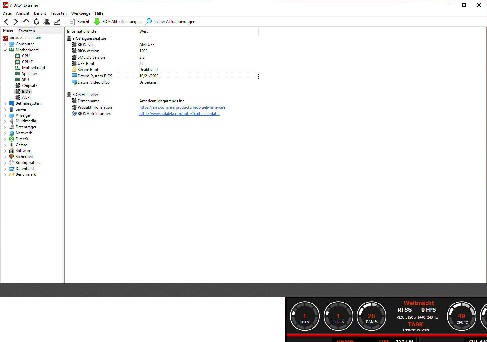Select the Chipsatz chip icon
Screen dimensions: 487x342
18,86
